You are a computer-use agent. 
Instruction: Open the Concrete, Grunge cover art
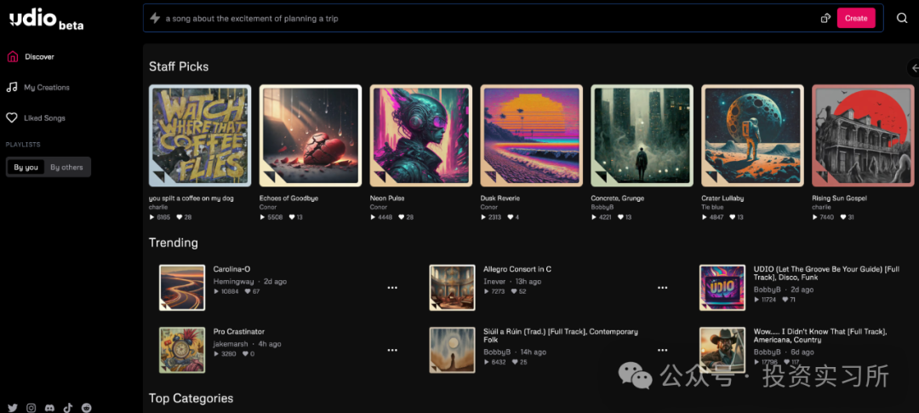tap(642, 135)
